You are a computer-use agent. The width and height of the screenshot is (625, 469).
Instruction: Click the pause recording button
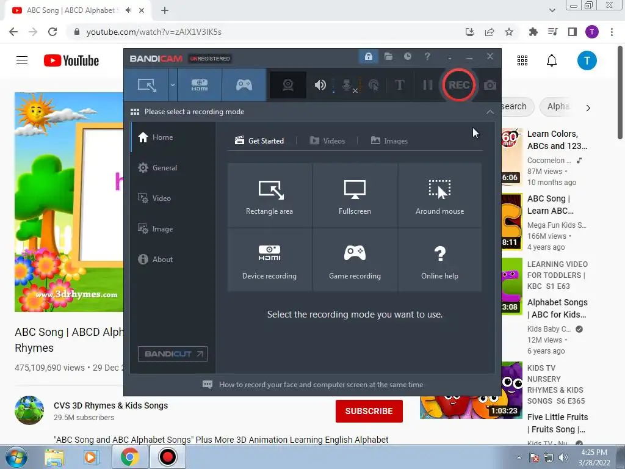(427, 85)
